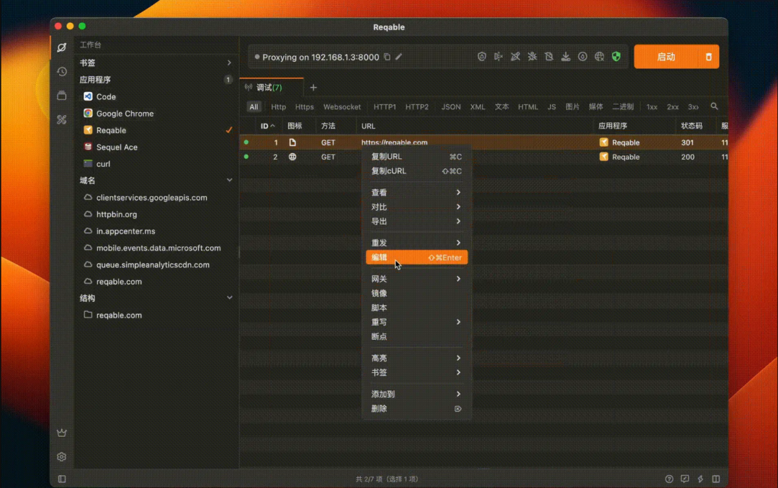Viewport: 778px width, 488px height.
Task: Toggle the JSON filter
Action: (451, 107)
